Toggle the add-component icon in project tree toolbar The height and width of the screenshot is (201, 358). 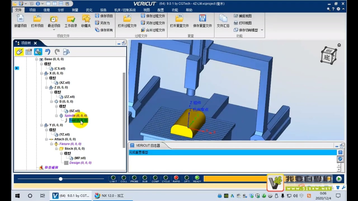pyautogui.click(x=38, y=52)
